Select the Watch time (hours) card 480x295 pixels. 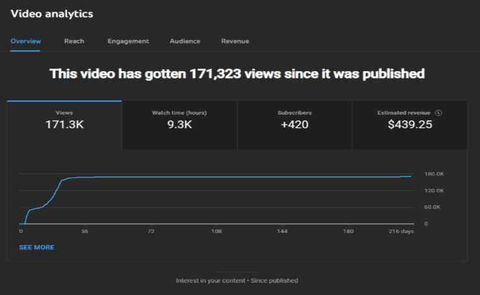click(180, 125)
